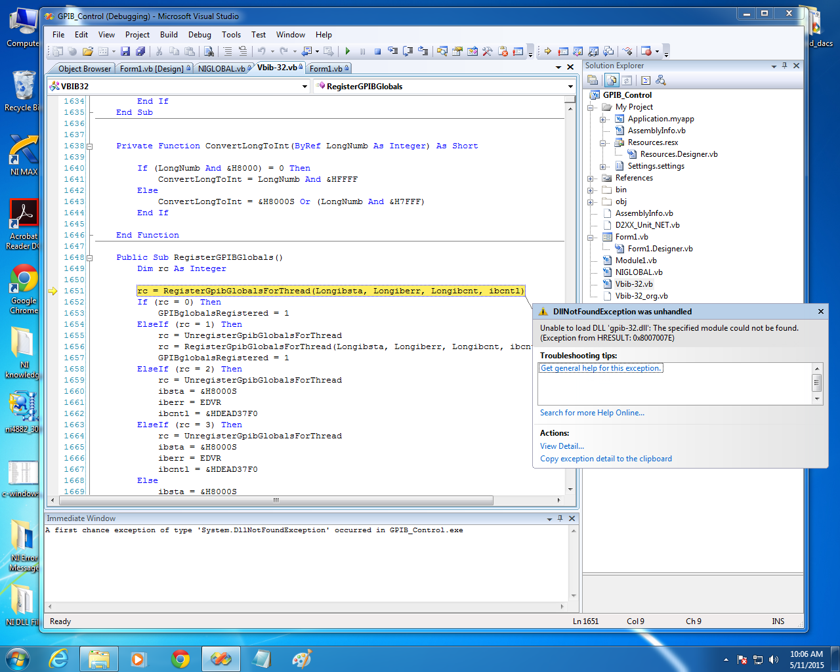Open the Error List toolbar icon
Screen dimensions: 840x672
click(503, 51)
